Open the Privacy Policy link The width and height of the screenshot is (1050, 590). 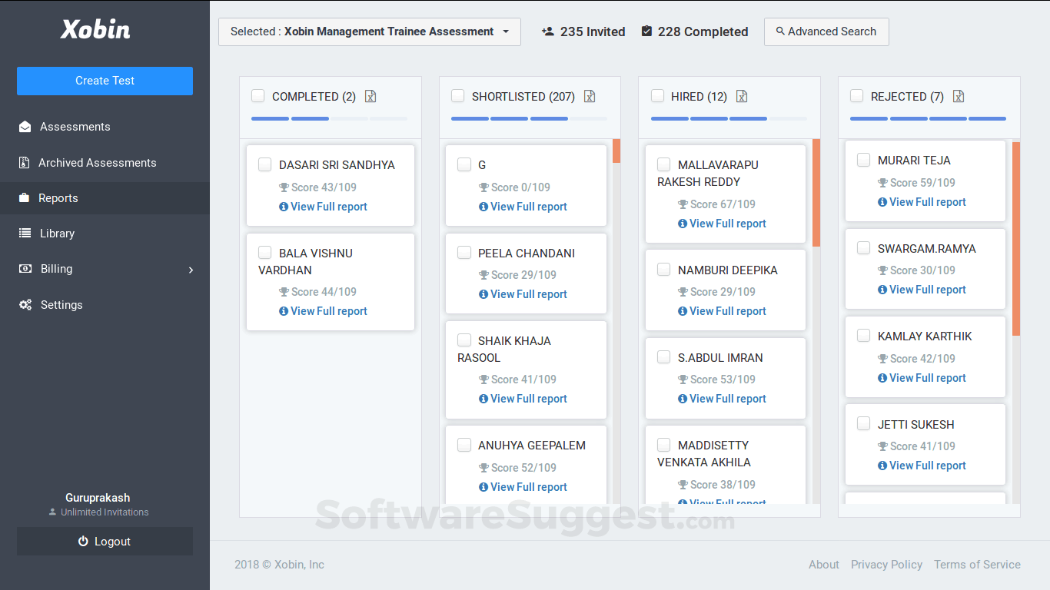886,565
